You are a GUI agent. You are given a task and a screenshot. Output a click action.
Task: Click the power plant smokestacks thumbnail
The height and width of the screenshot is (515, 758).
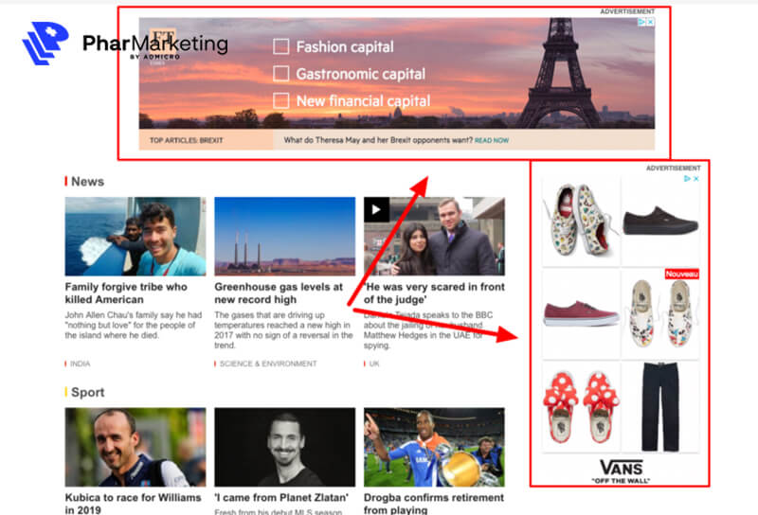point(285,237)
